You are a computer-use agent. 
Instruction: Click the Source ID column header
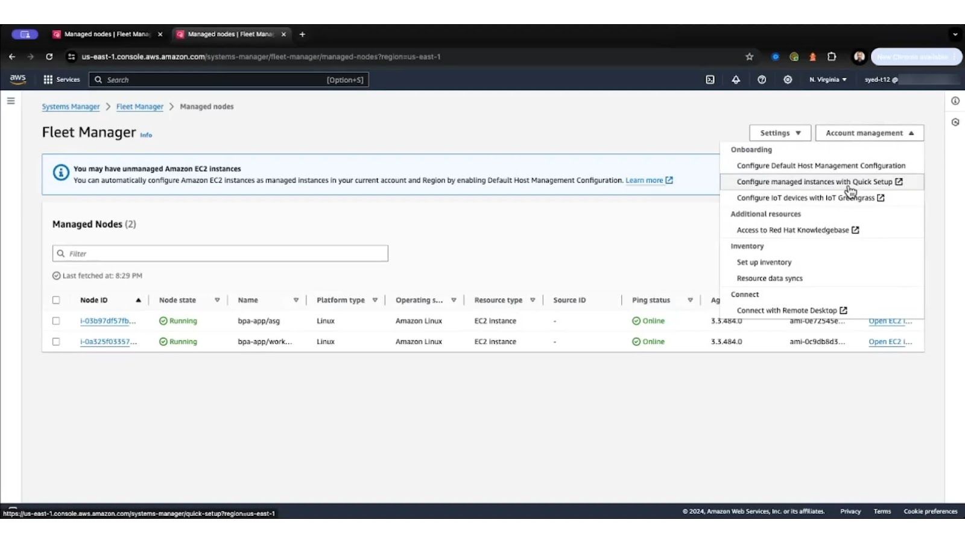pos(569,300)
